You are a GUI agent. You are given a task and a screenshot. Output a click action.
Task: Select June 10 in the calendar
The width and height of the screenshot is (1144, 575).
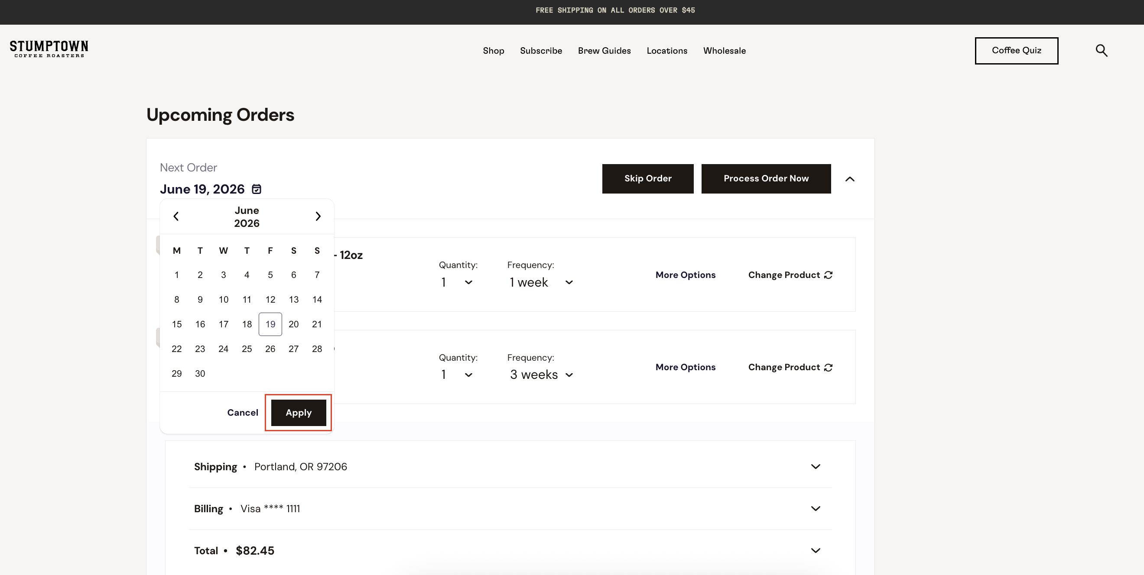(x=223, y=300)
